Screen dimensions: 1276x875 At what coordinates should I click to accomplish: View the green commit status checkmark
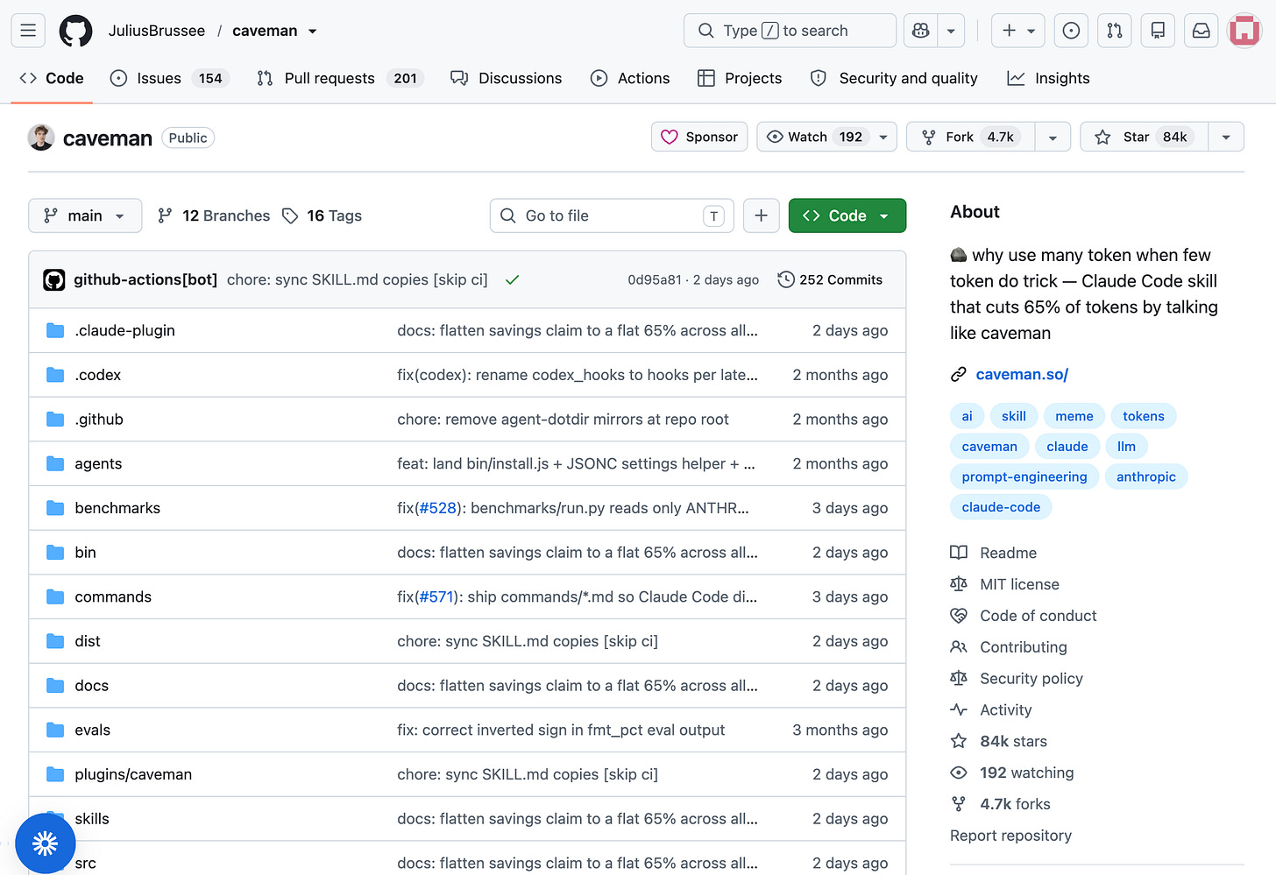click(x=513, y=280)
